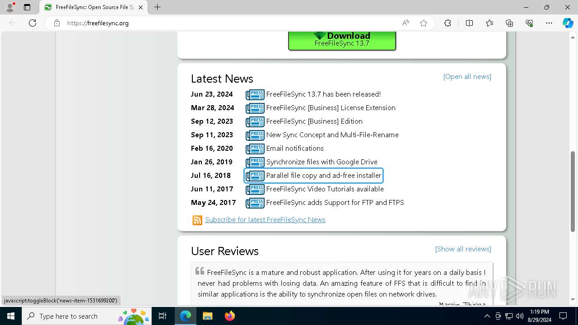Click press icon beside May 24, 2017
This screenshot has height=325, width=578.
point(255,203)
